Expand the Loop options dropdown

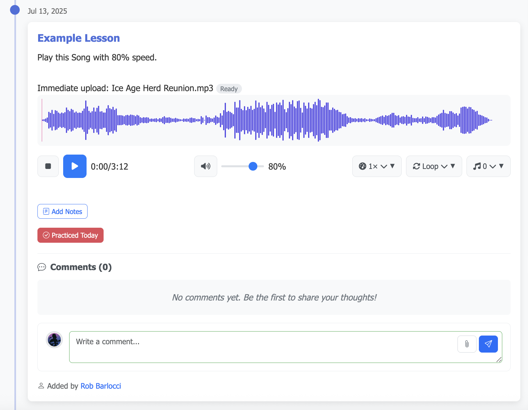pos(434,166)
